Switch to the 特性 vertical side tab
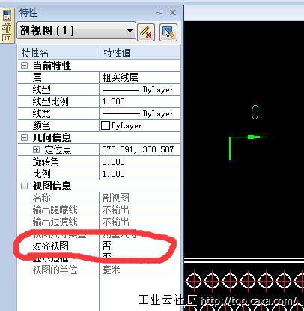 pyautogui.click(x=7, y=26)
